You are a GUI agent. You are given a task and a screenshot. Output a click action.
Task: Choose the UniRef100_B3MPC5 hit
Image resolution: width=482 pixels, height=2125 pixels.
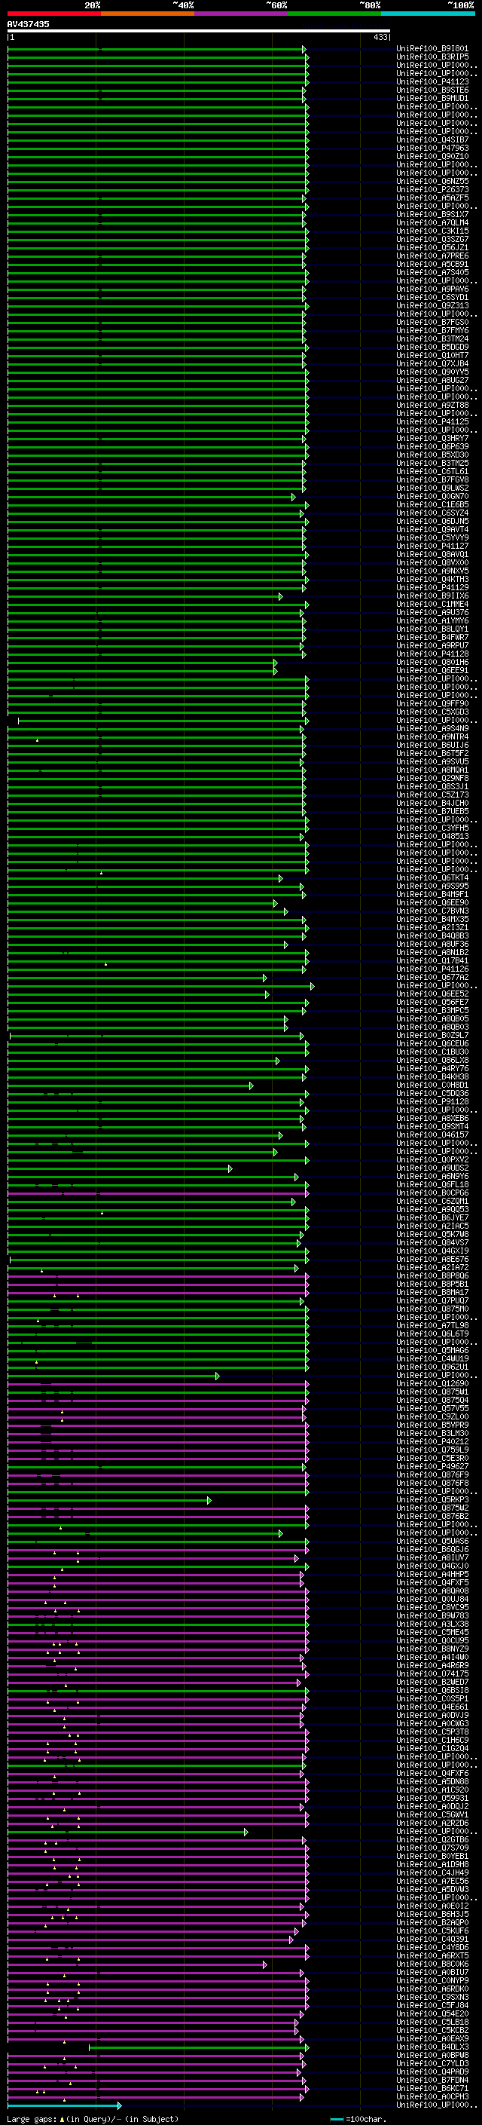432,1011
